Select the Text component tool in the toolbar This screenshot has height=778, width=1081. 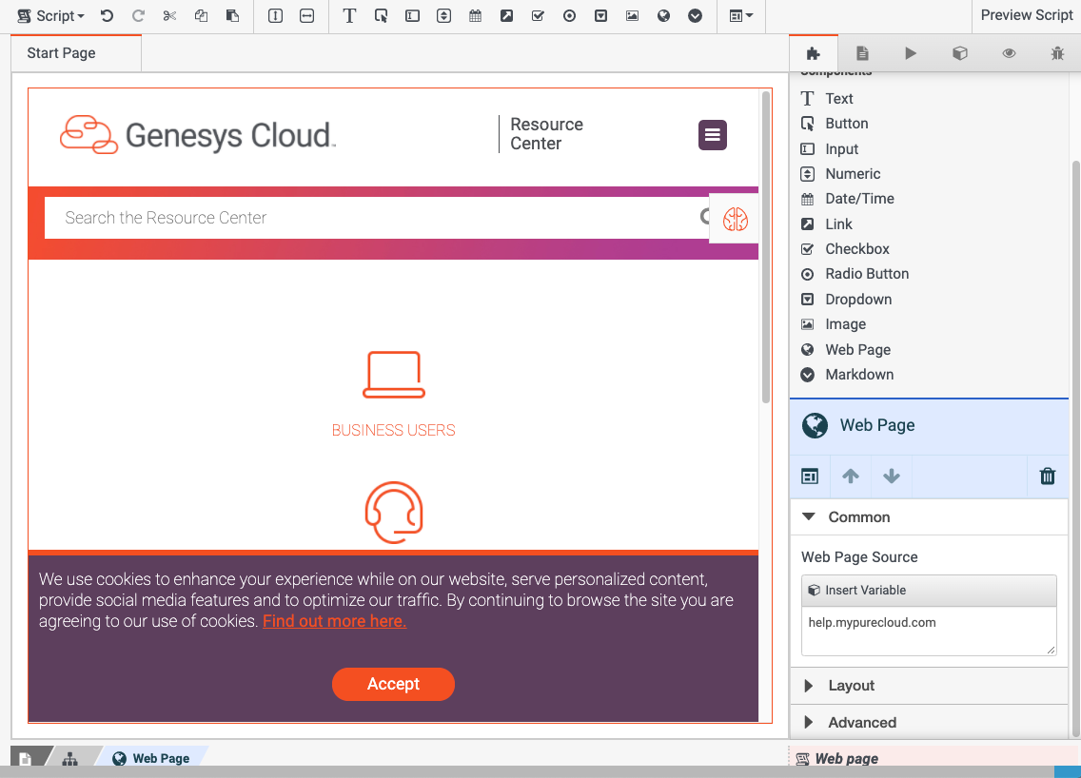click(349, 16)
